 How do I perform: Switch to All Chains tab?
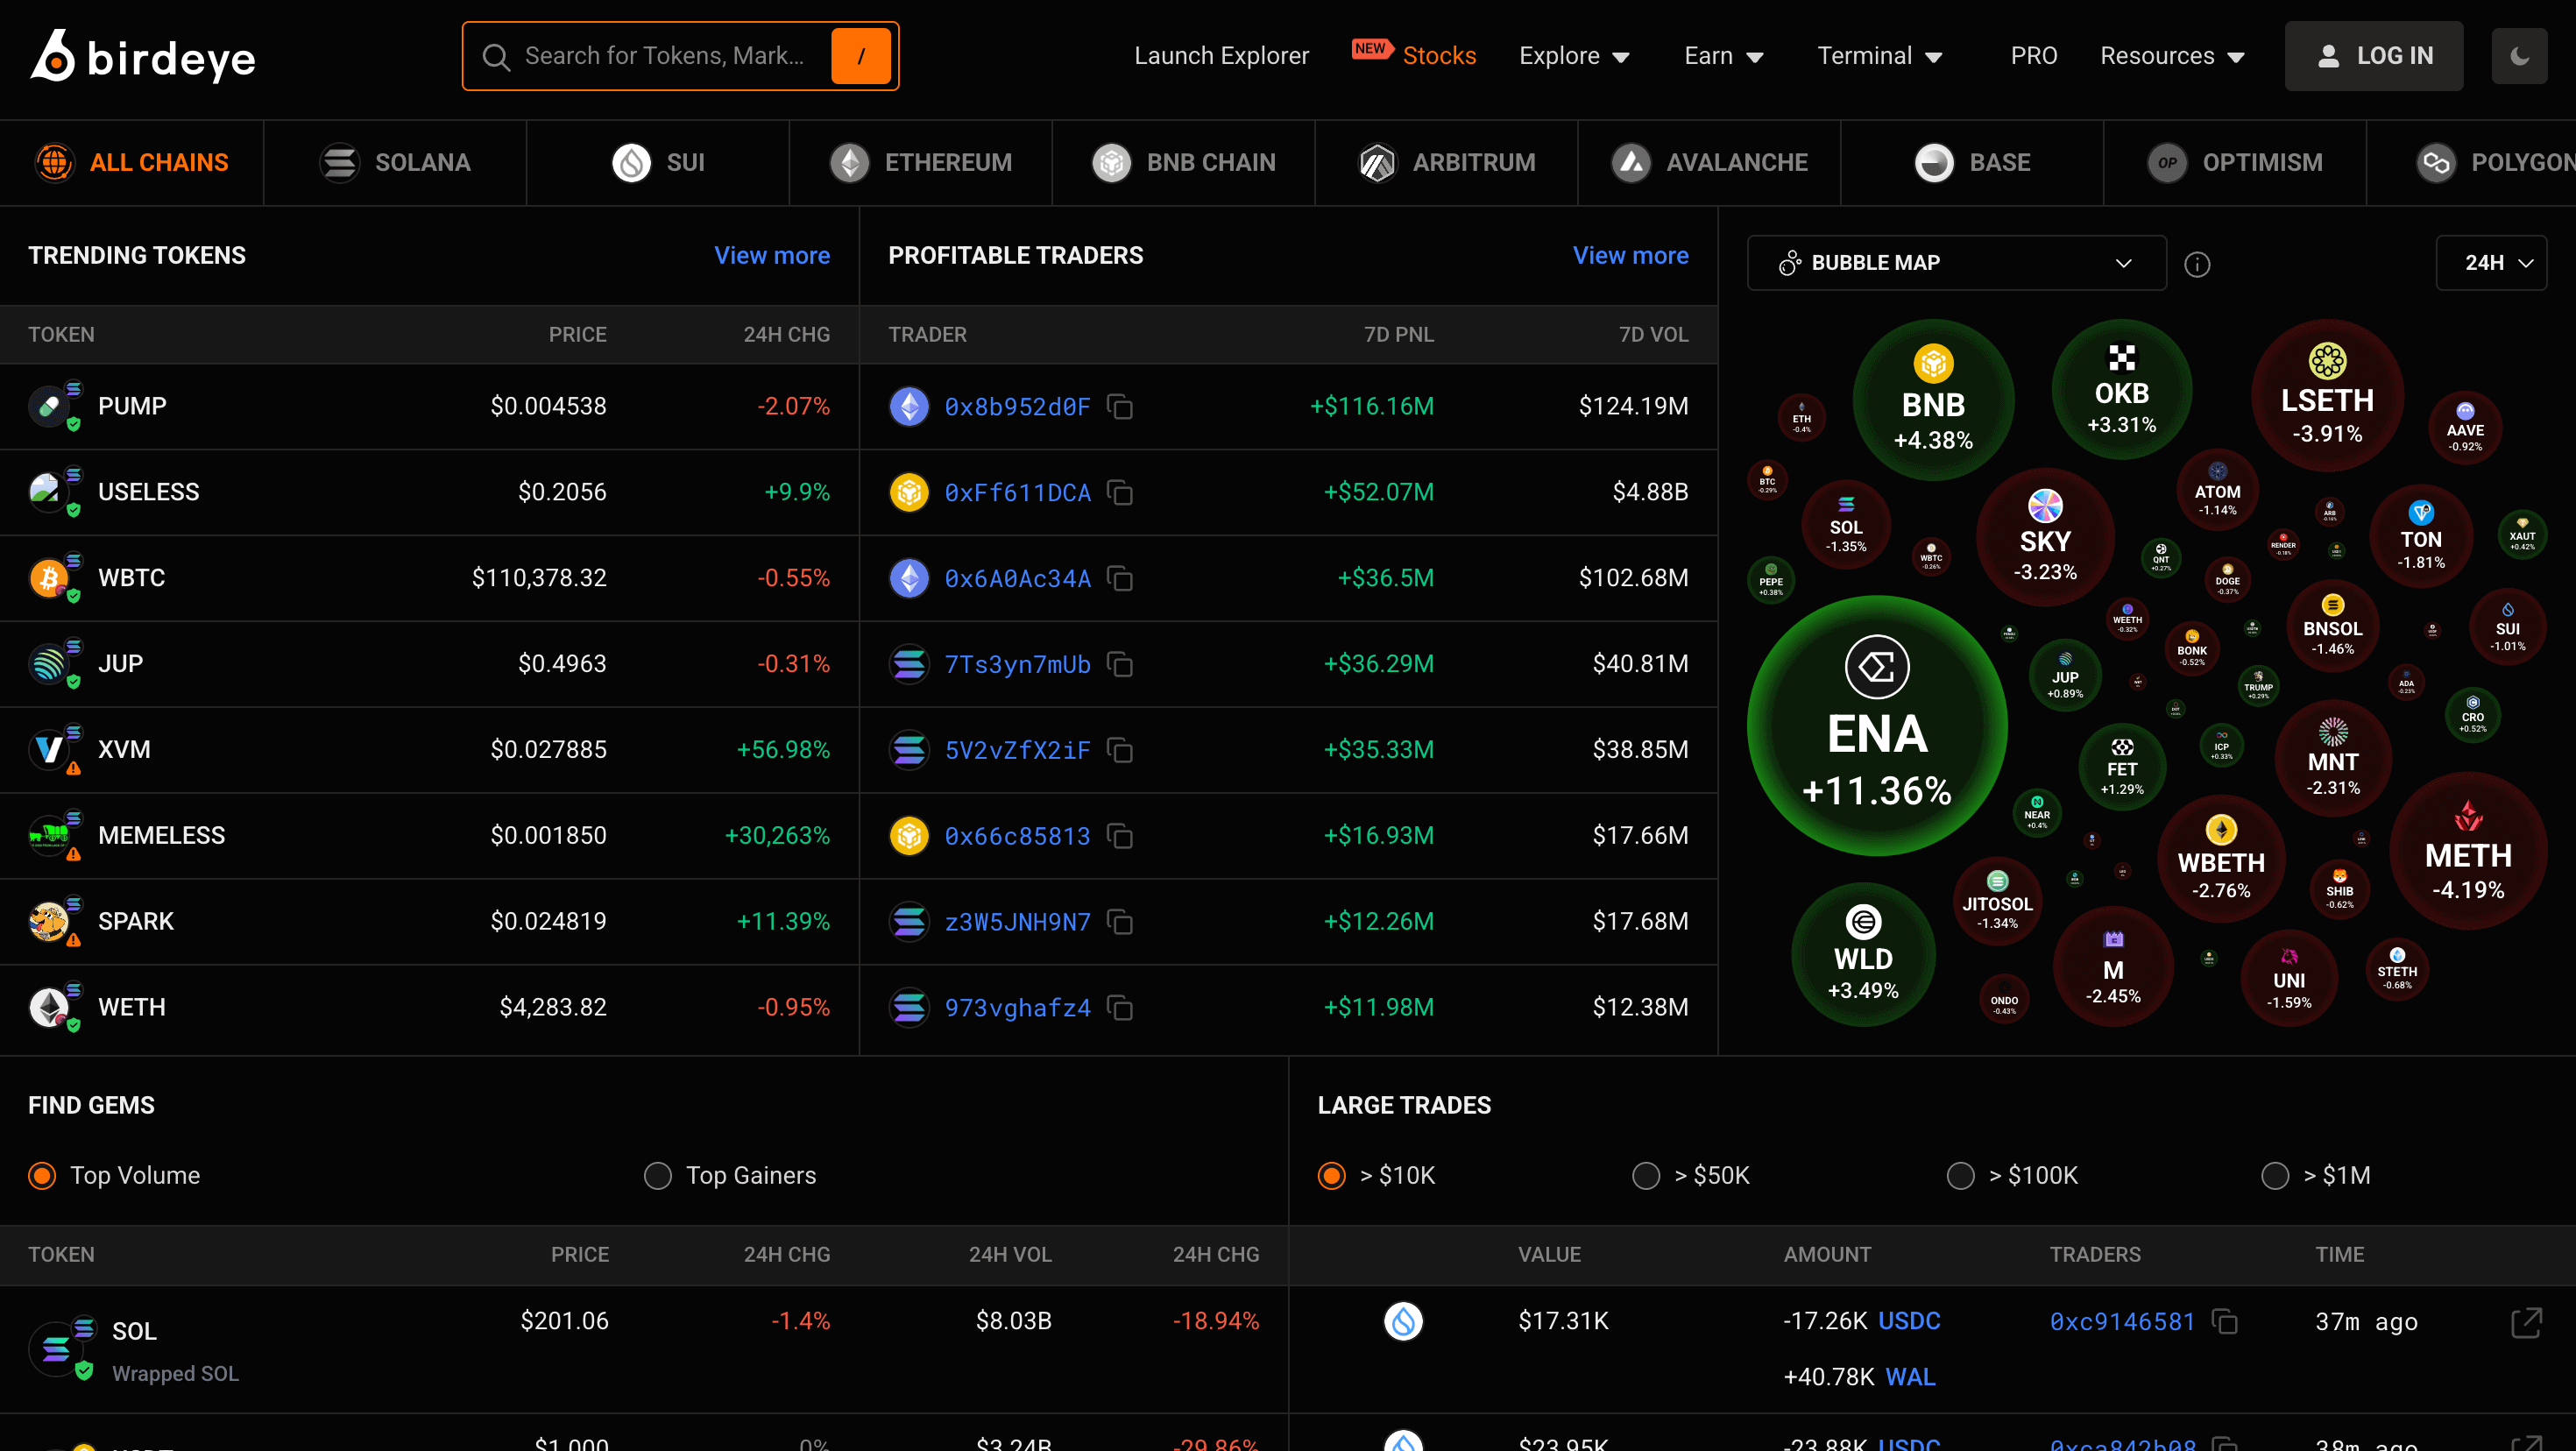pyautogui.click(x=131, y=163)
